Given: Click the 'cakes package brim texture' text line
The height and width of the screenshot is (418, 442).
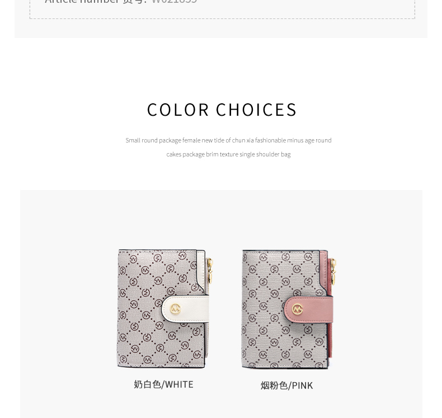Looking at the screenshot, I should coord(228,154).
